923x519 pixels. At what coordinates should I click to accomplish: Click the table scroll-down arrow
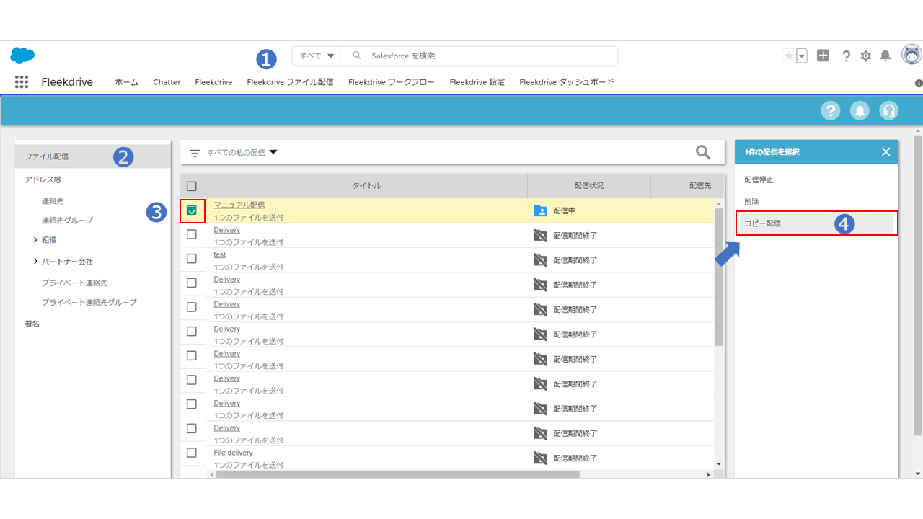(719, 463)
